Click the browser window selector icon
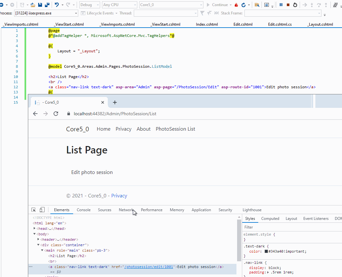This screenshot has height=277, width=342. pos(267,5)
